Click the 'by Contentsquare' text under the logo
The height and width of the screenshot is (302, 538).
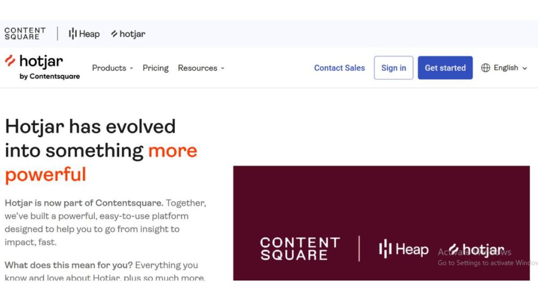click(50, 77)
